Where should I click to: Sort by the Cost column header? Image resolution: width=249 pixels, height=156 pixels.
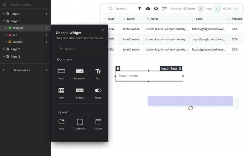coord(111,19)
